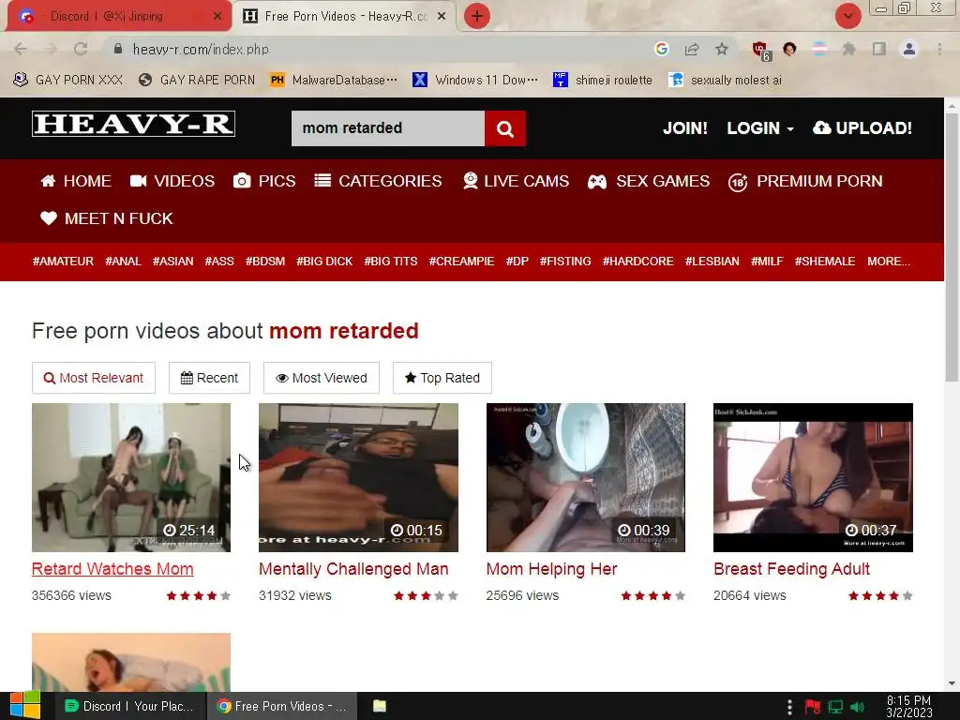Switch to Discord taskbar window
960x720 pixels.
129,706
